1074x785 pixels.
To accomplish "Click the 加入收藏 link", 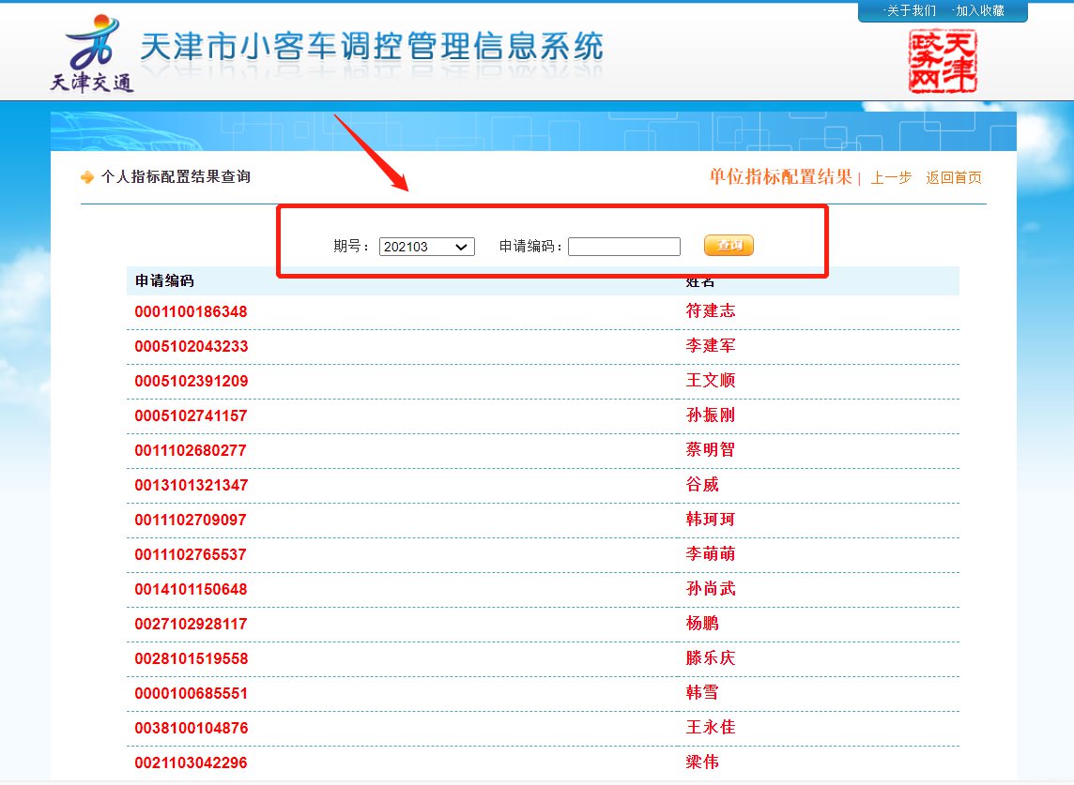I will [x=978, y=11].
